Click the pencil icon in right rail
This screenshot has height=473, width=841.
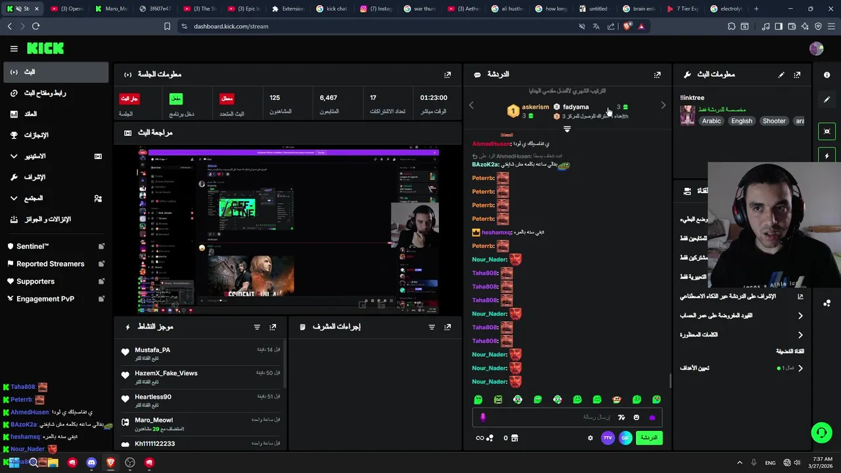click(827, 99)
